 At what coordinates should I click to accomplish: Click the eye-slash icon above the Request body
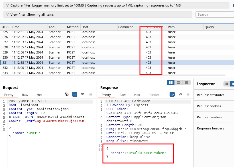coord(66,94)
